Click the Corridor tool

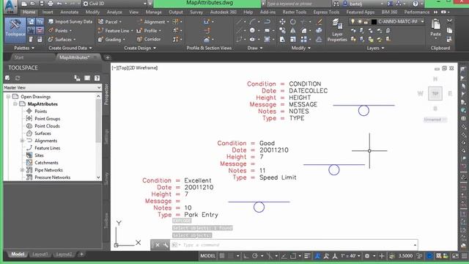(149, 39)
